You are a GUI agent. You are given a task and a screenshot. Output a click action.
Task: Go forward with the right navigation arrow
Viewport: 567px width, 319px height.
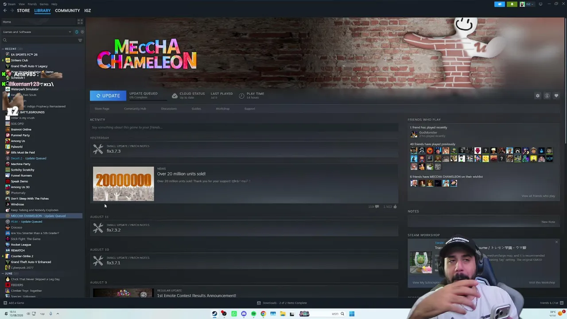tap(12, 11)
